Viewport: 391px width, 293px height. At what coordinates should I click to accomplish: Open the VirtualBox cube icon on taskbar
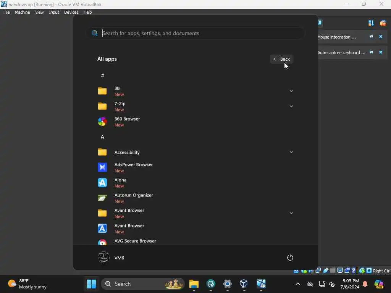point(244,284)
